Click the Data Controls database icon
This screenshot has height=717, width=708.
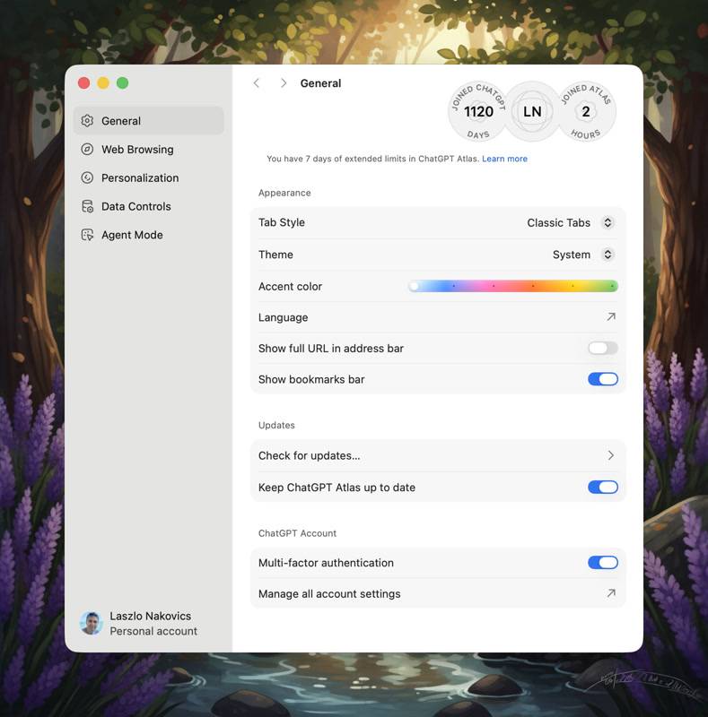tap(87, 206)
